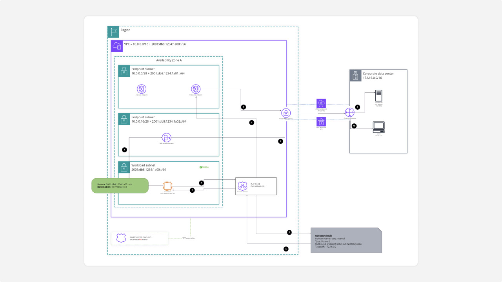Image resolution: width=502 pixels, height=282 pixels.
Task: Click the 'Corporate data center' title
Action: [378, 73]
